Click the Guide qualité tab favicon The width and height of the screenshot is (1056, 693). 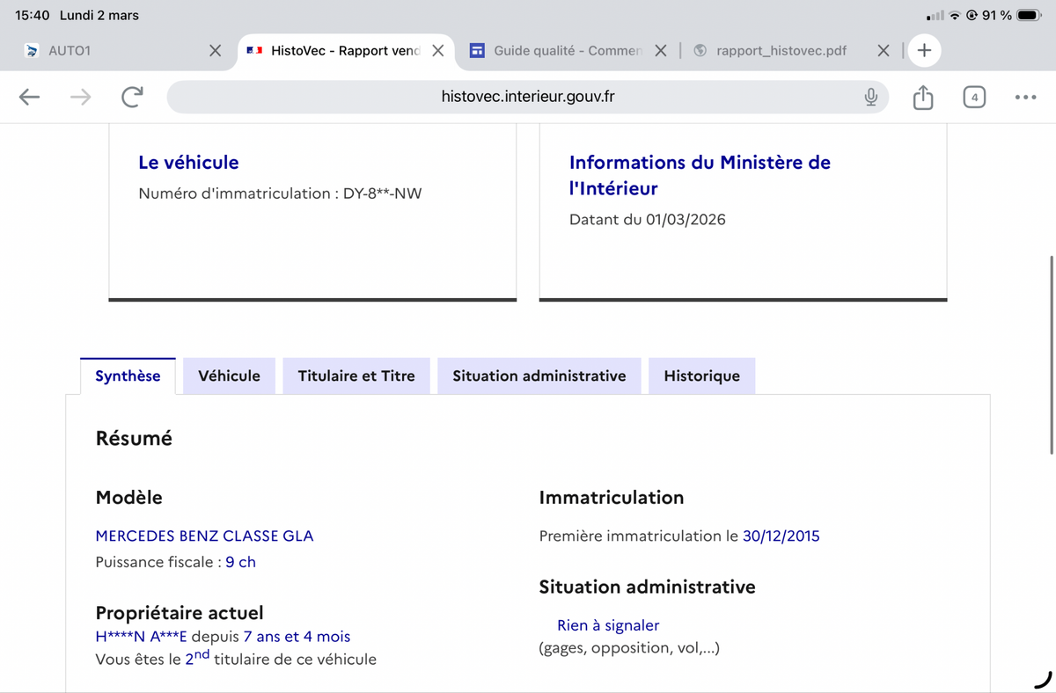(x=478, y=51)
